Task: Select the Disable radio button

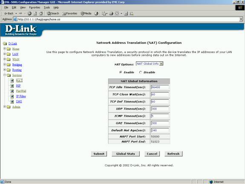Action: click(x=140, y=72)
